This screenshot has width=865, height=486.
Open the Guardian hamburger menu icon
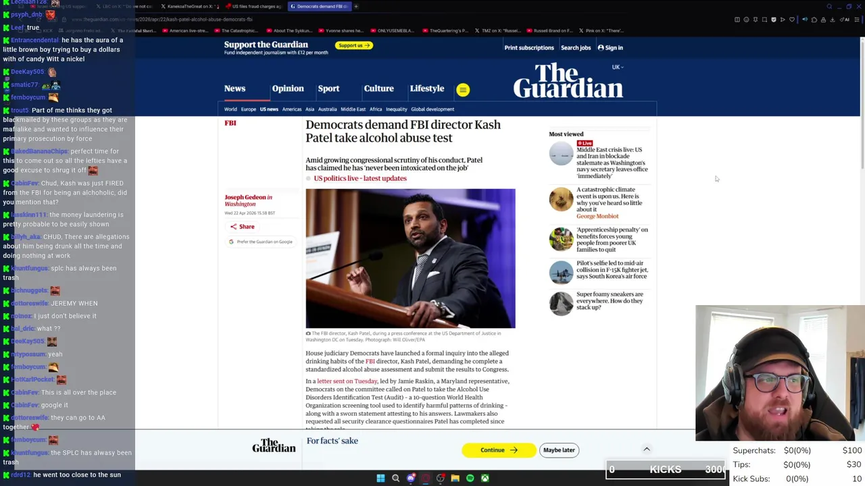coord(463,90)
